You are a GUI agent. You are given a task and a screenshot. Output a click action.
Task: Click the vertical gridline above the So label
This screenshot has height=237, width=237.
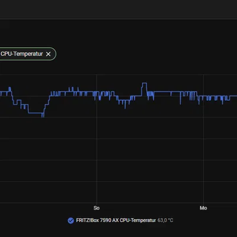coord(97,138)
